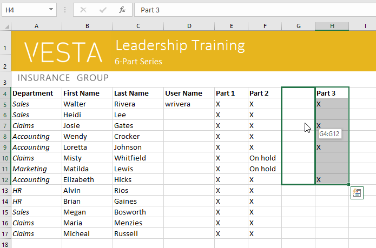Select column H header
The width and height of the screenshot is (376, 248).
click(332, 26)
